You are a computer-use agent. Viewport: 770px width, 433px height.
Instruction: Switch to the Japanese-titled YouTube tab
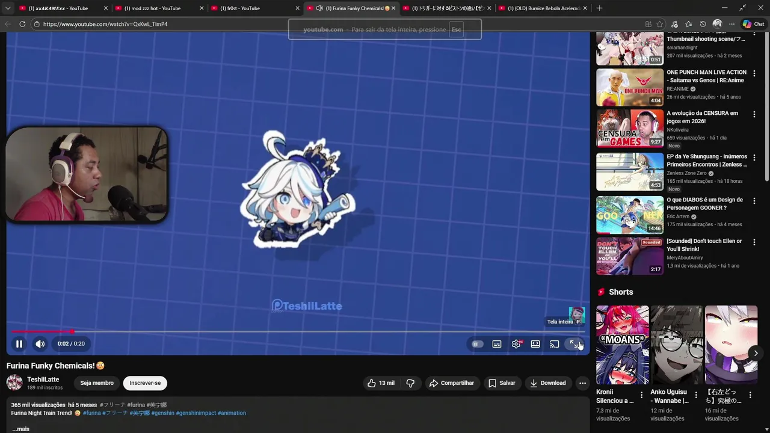(x=446, y=8)
